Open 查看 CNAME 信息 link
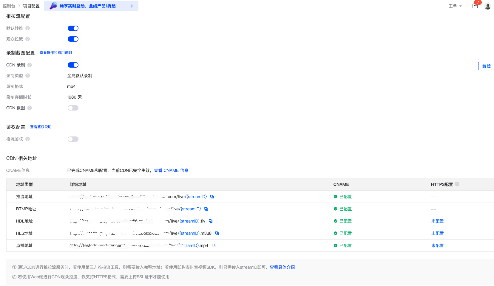The width and height of the screenshot is (494, 286). (x=171, y=170)
